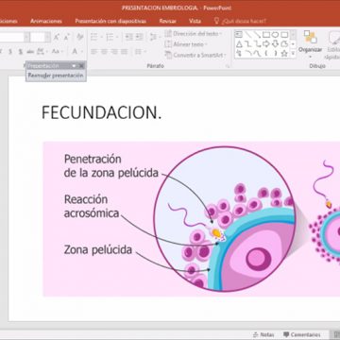Select the left brace shape
340x340 pixels.
coord(266,53)
